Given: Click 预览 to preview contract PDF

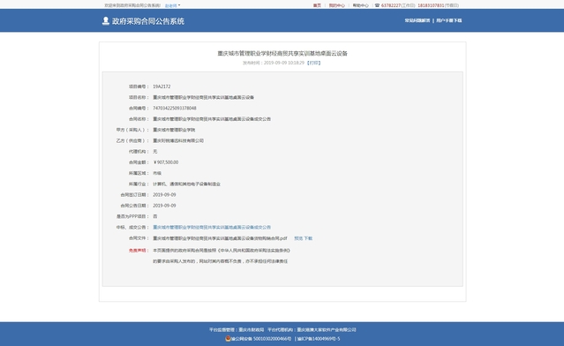Looking at the screenshot, I should coord(298,238).
